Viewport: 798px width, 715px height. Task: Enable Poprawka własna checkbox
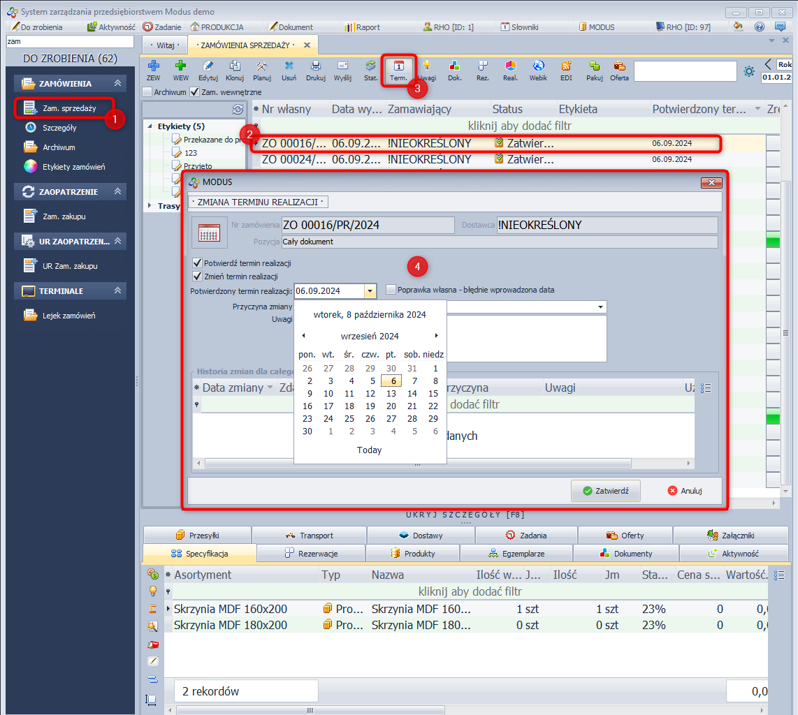391,290
